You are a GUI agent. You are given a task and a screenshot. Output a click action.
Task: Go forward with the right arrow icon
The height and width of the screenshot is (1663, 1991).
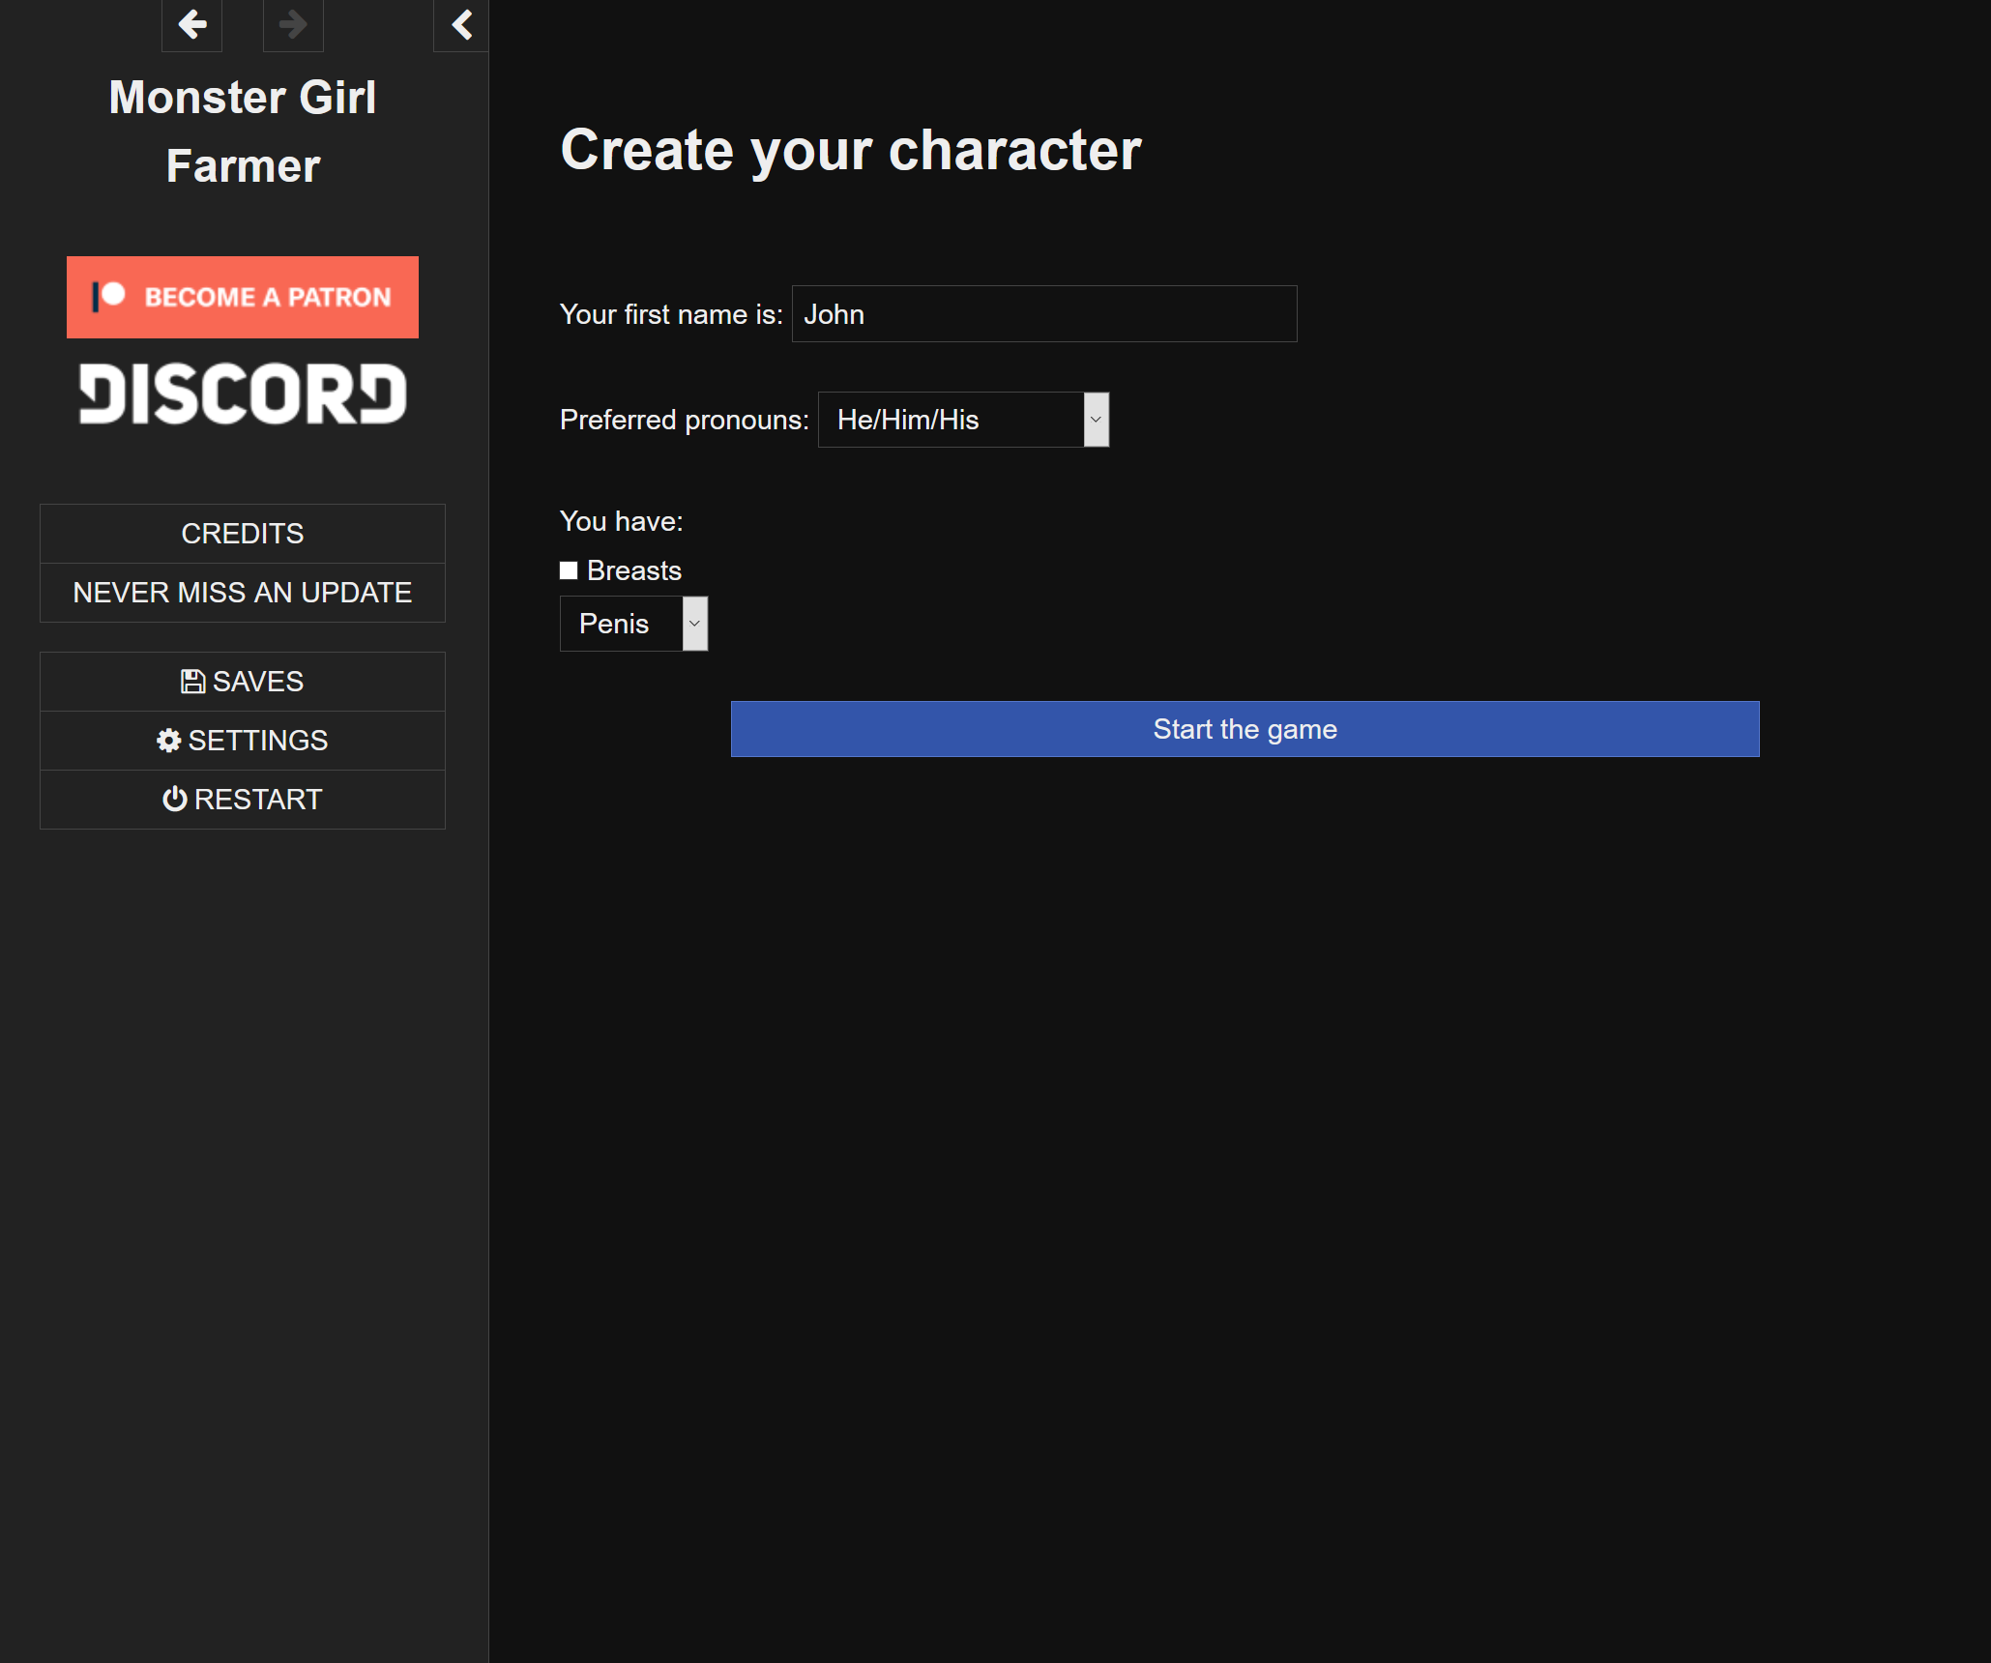293,24
